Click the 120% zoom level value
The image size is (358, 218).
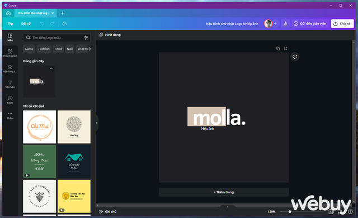pos(271,212)
